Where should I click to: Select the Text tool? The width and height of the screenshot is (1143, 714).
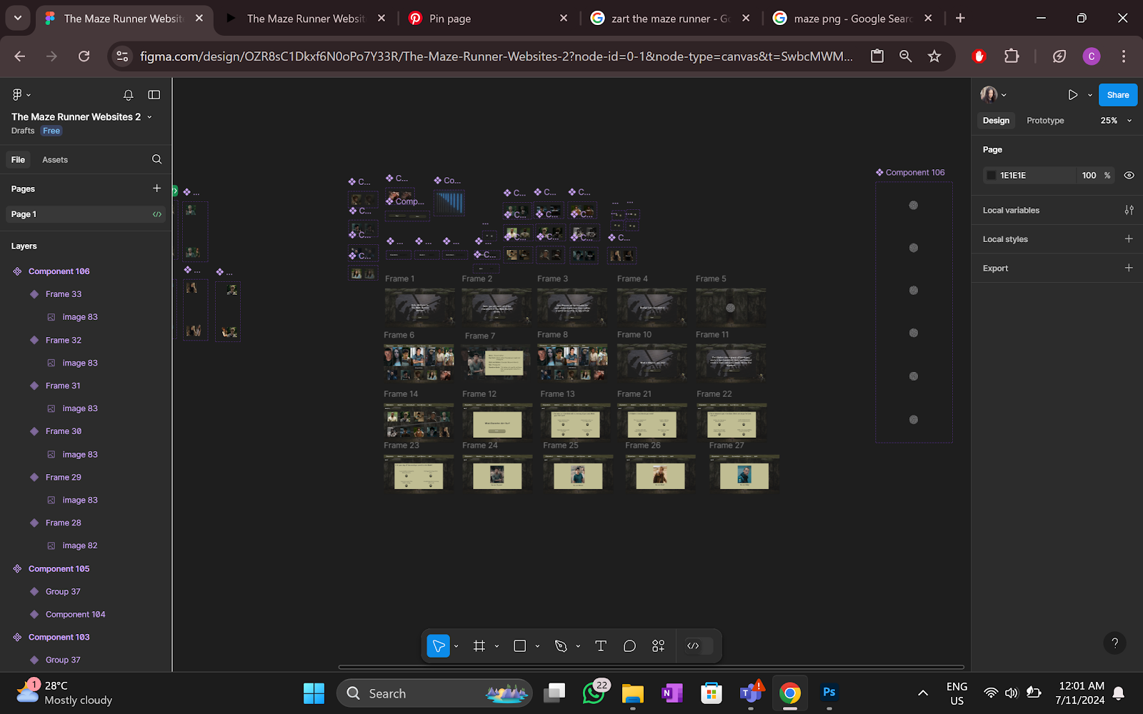click(x=601, y=646)
